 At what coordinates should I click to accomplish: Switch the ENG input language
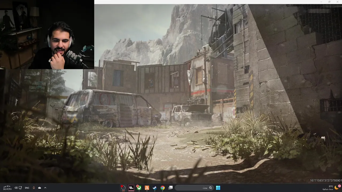(27, 188)
